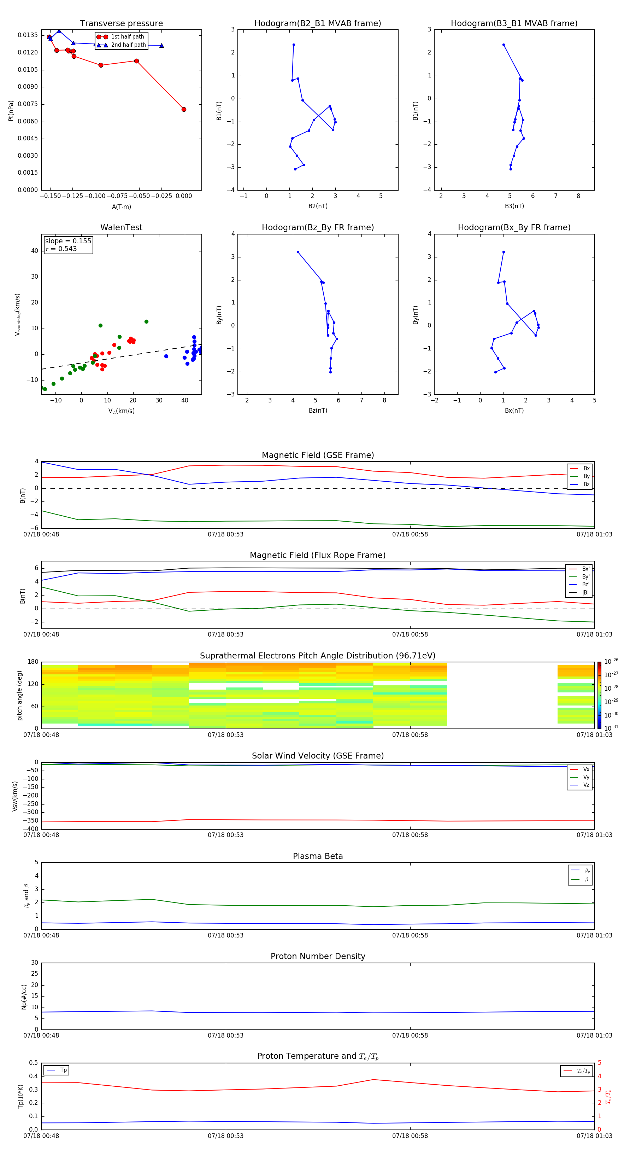Click the "r = 0.543" annotation
The width and height of the screenshot is (636, 1167).
[x=61, y=249]
